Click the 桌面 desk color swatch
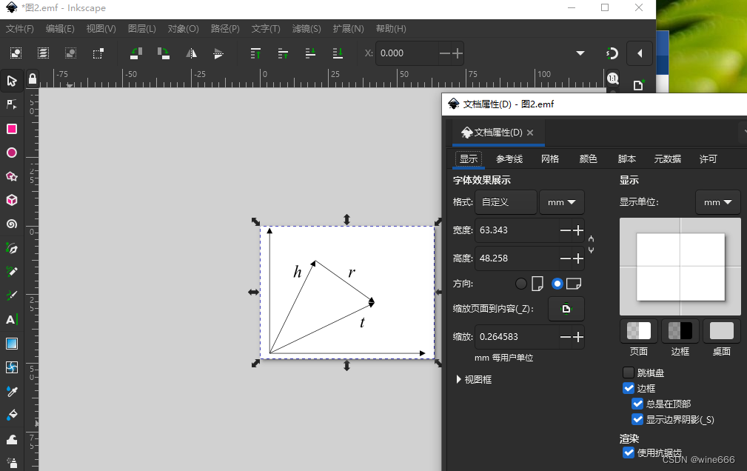This screenshot has height=471, width=747. [722, 331]
